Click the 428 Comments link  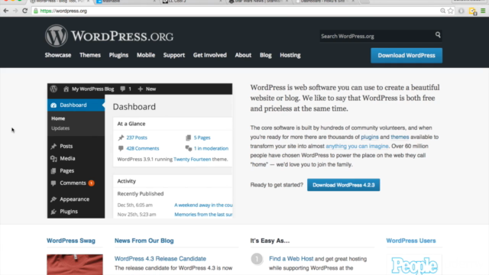[143, 148]
